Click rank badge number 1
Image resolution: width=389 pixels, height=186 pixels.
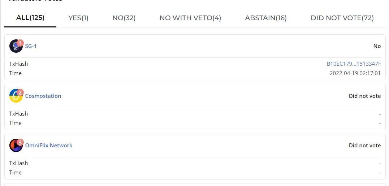[x=20, y=43]
